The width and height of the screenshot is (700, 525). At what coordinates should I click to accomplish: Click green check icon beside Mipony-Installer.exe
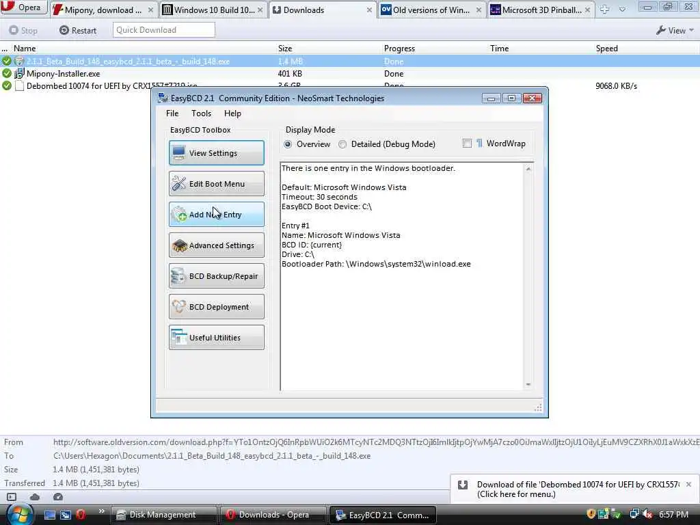pyautogui.click(x=6, y=73)
